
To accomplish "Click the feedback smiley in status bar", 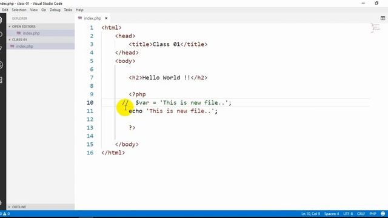I will coord(383,214).
